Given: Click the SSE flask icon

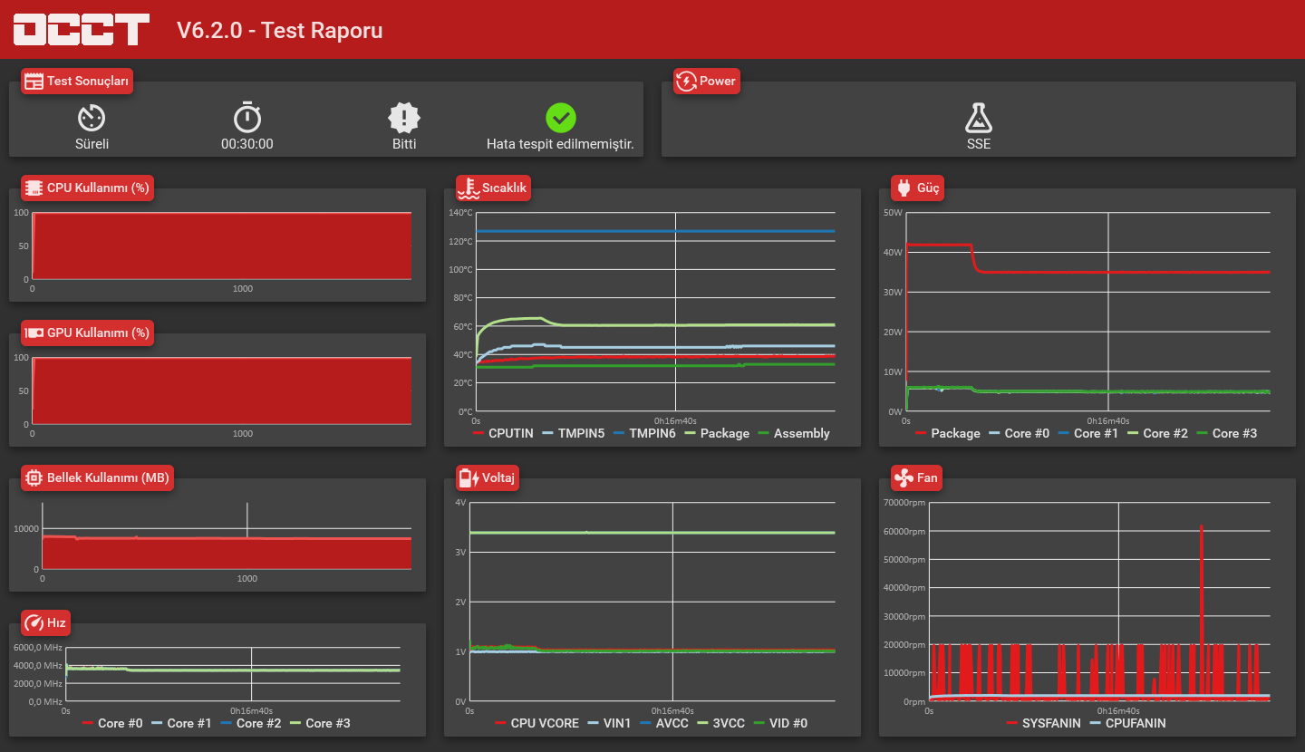Looking at the screenshot, I should [x=979, y=118].
